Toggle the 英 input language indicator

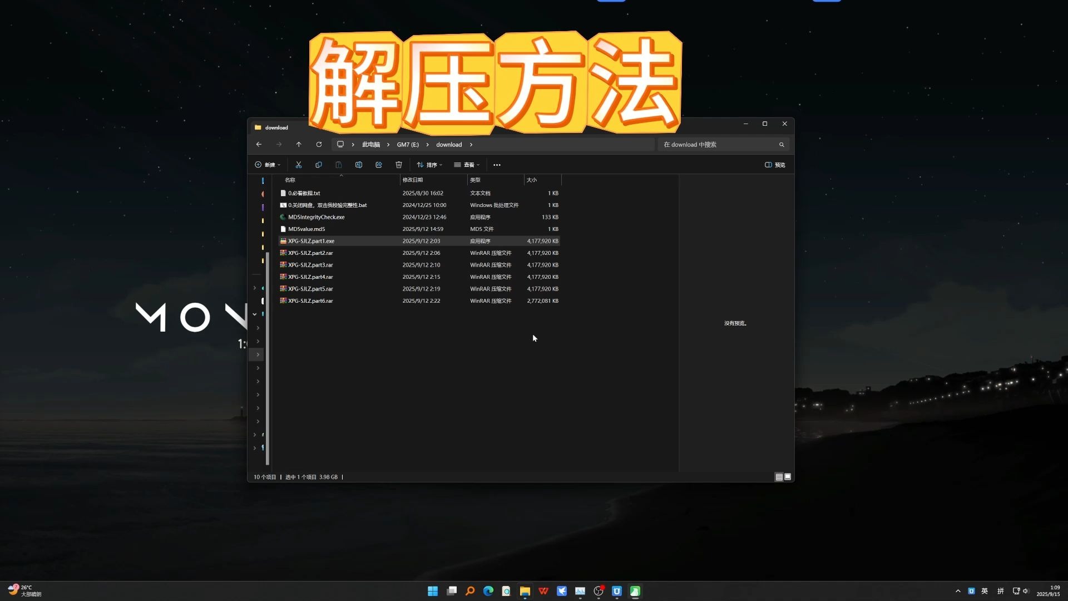pyautogui.click(x=985, y=591)
